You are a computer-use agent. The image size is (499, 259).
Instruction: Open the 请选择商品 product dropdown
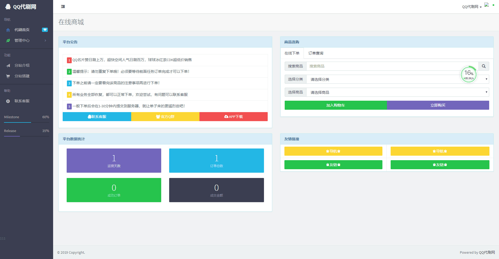(x=397, y=92)
